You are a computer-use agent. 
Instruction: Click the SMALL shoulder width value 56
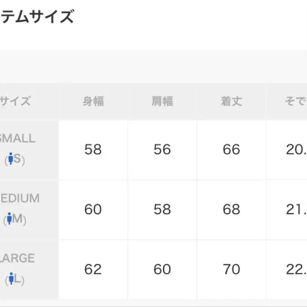[x=162, y=150]
